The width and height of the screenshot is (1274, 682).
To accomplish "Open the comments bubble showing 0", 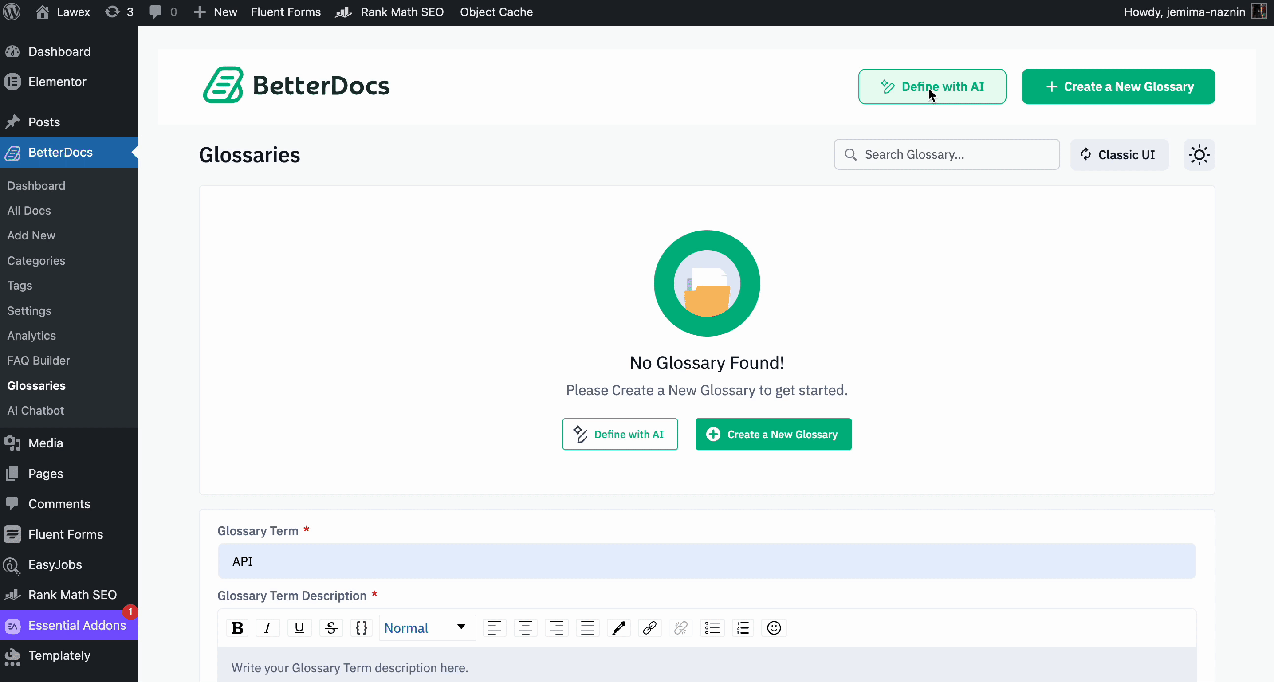I will 163,12.
